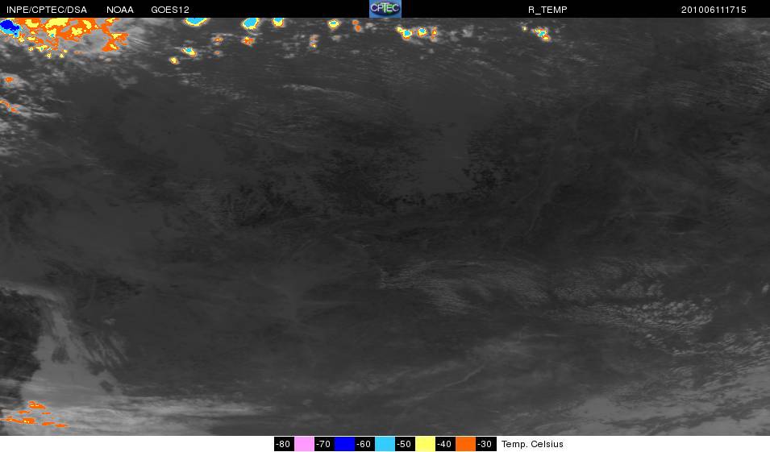Click the -60 legend value
The width and height of the screenshot is (770, 452).
[364, 444]
